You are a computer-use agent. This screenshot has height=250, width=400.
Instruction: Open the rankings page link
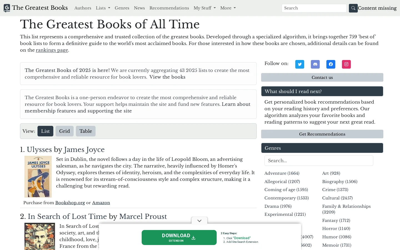click(x=52, y=50)
